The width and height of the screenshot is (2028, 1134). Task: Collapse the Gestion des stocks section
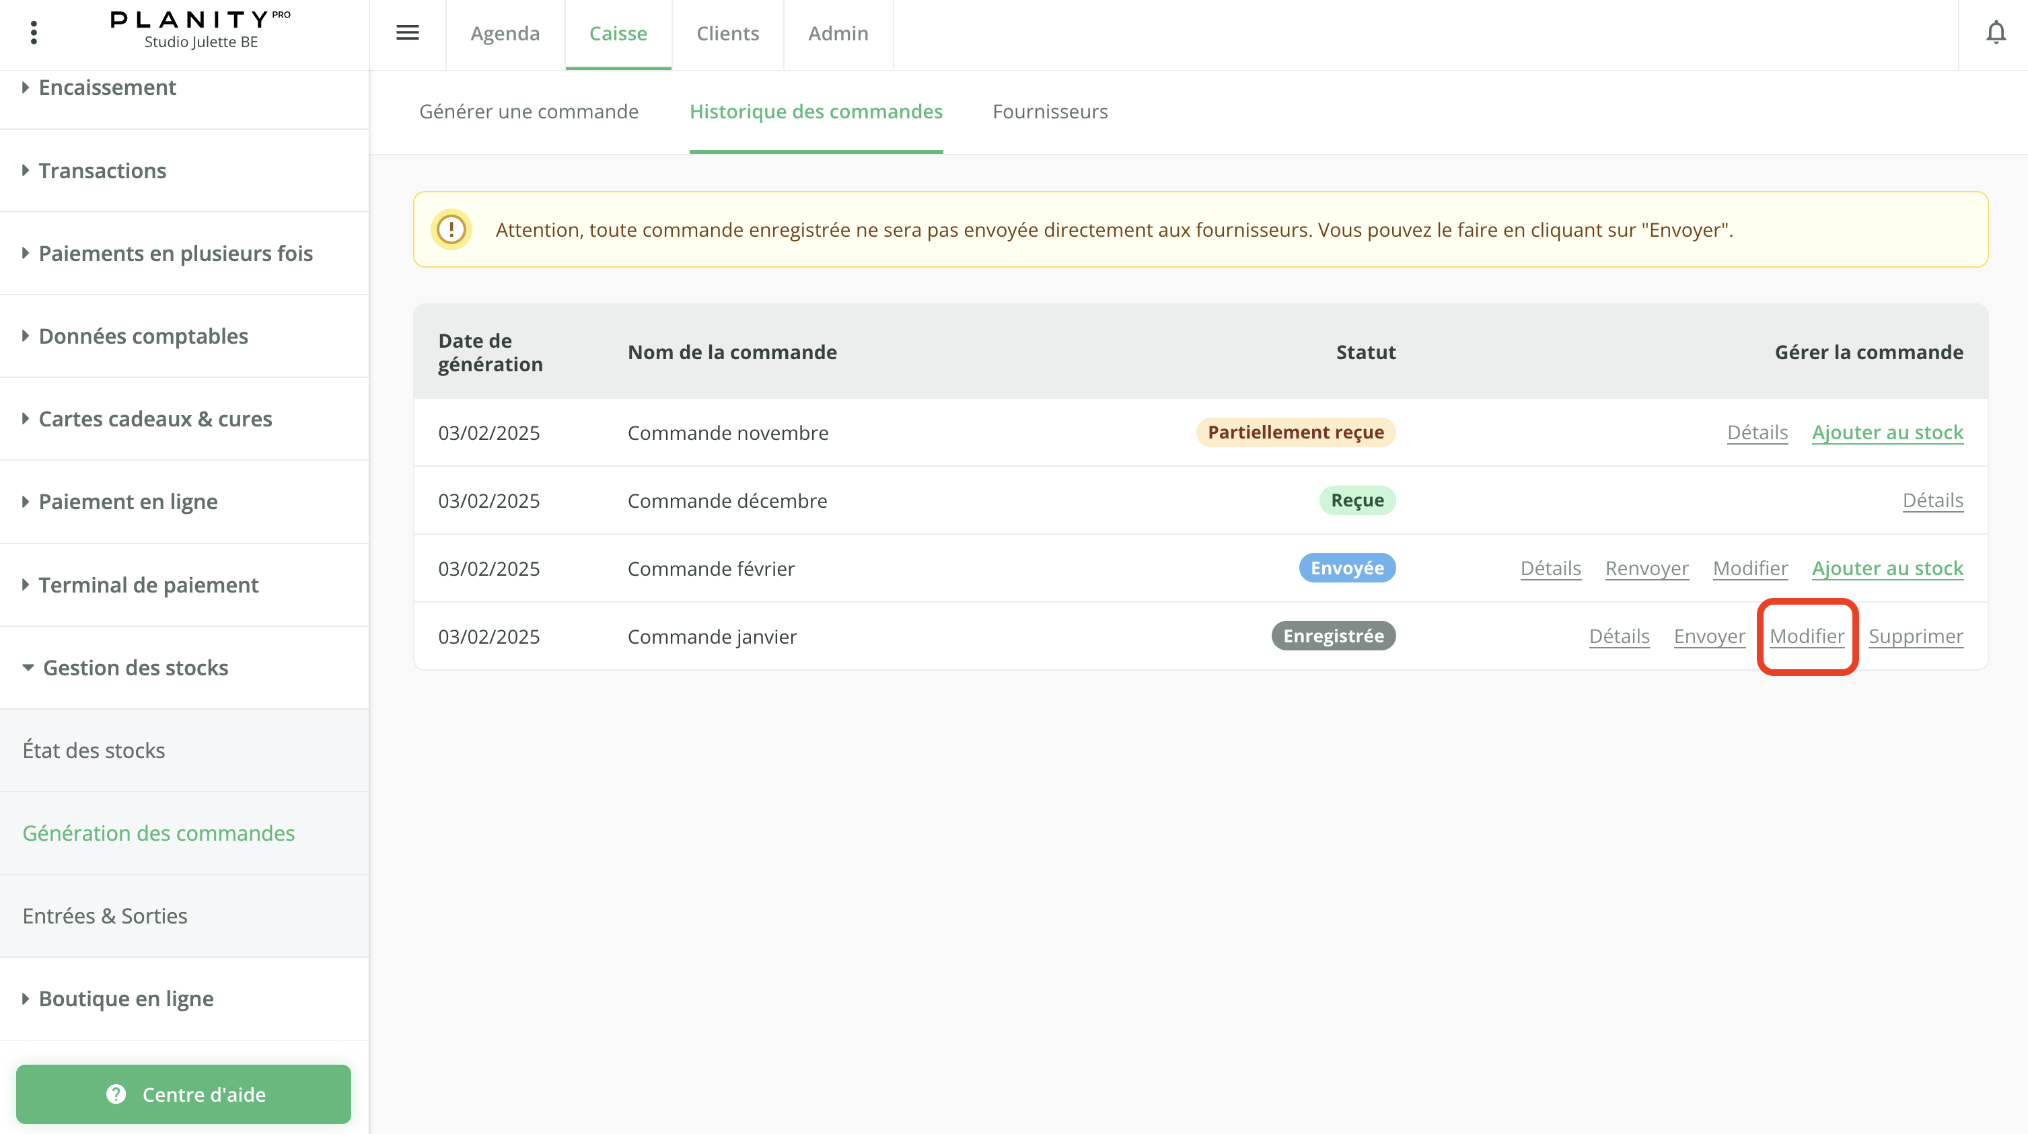[x=135, y=667]
